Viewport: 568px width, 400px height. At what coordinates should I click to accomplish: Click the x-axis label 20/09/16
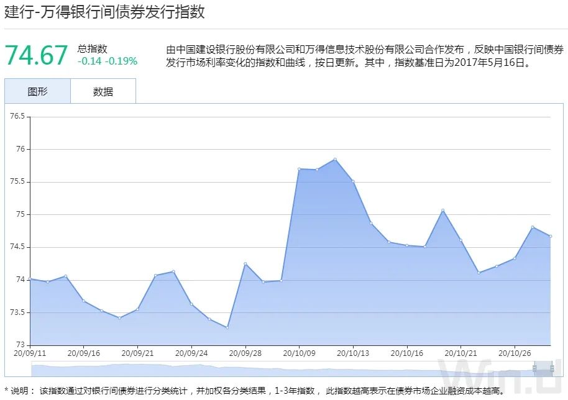click(84, 353)
